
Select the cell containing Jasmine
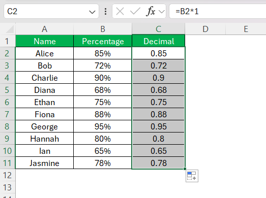[x=44, y=163]
